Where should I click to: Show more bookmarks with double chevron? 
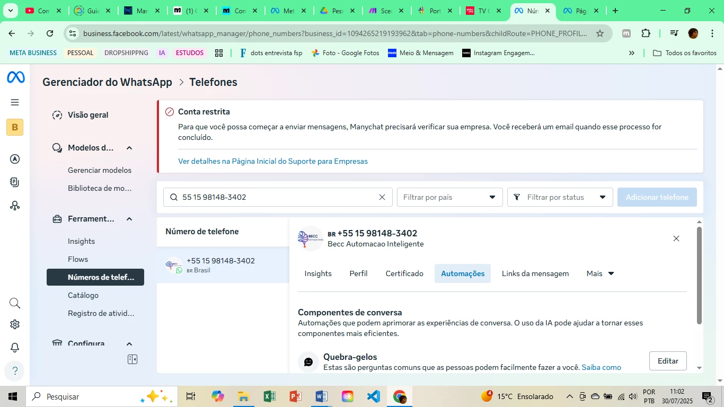pos(631,53)
